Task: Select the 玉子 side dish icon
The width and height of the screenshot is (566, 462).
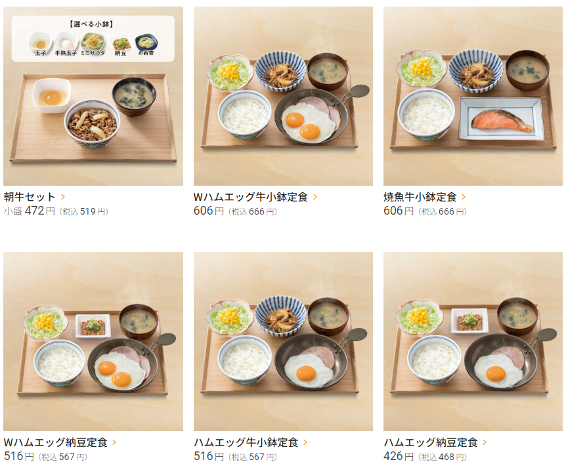Action: 41,44
